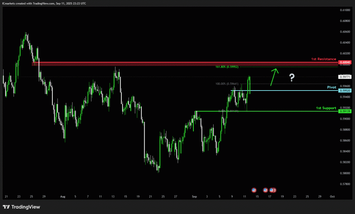Click the 0.58800 price axis label

(x=345, y=130)
